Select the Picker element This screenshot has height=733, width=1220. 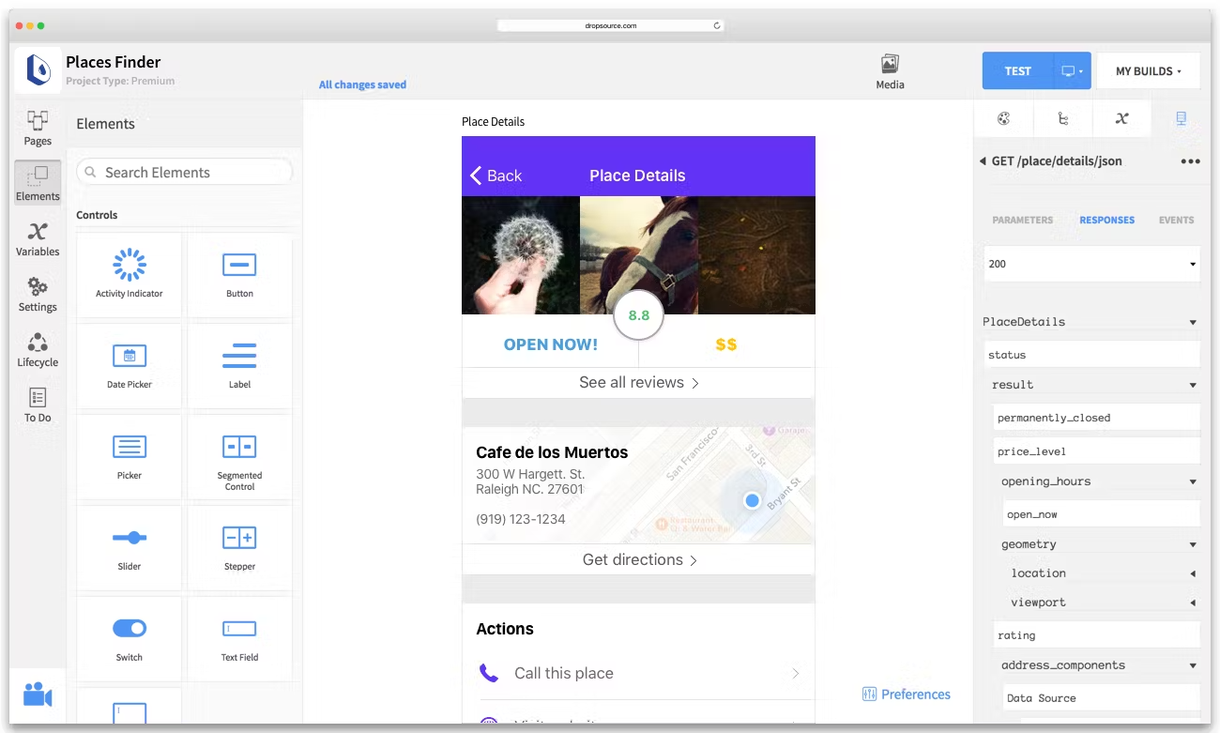(x=130, y=456)
